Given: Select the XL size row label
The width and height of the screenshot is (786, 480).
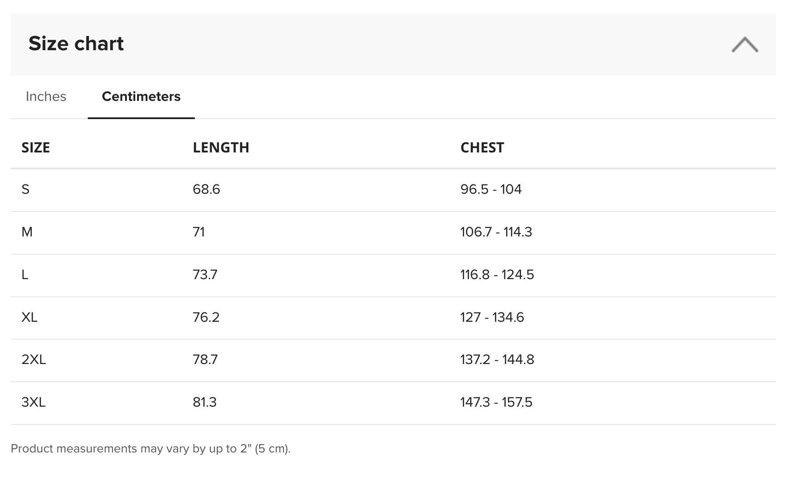Looking at the screenshot, I should pos(29,317).
